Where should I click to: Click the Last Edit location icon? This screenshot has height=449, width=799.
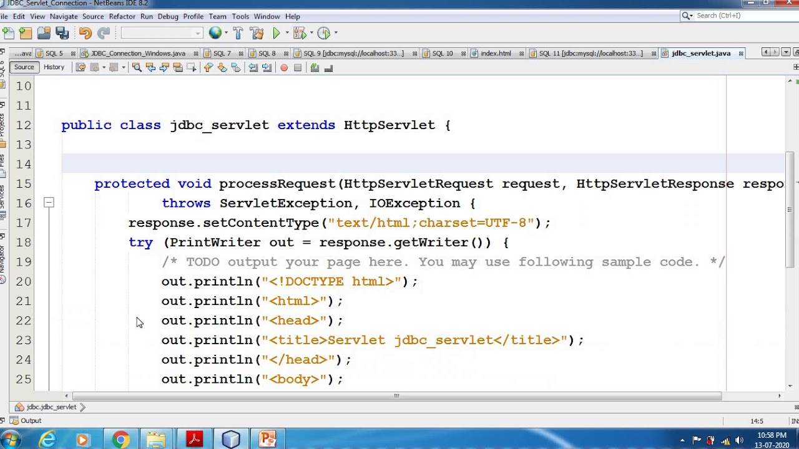click(x=81, y=67)
